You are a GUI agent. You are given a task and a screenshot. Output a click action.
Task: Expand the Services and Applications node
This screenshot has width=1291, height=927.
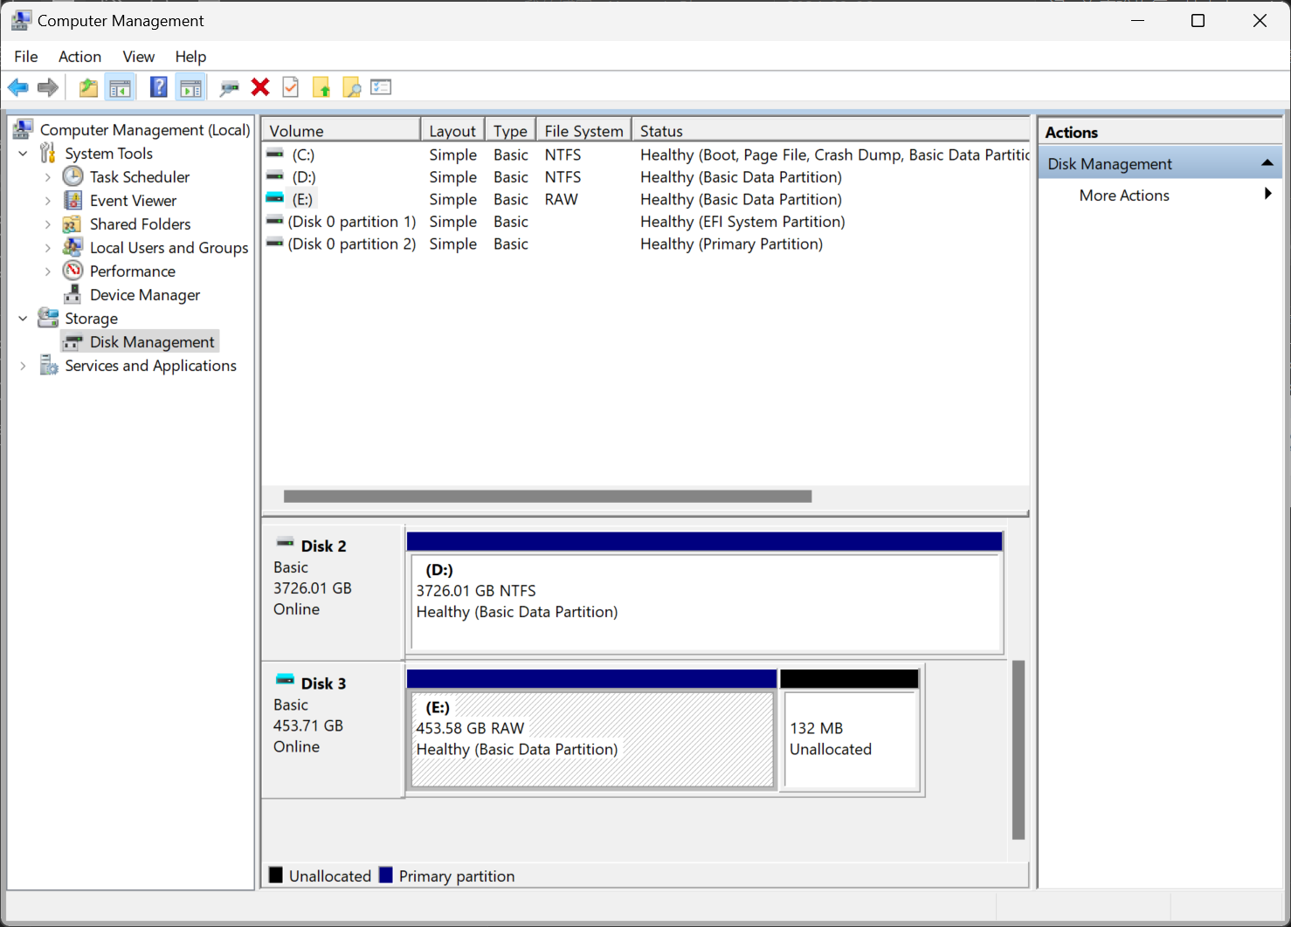point(24,366)
